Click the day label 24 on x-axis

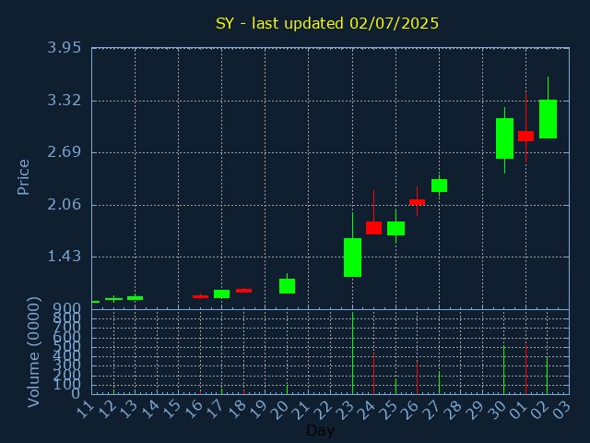click(x=367, y=410)
